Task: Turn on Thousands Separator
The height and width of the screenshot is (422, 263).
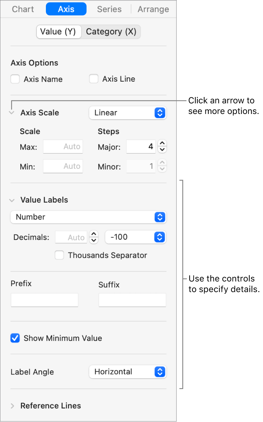Action: coord(59,255)
